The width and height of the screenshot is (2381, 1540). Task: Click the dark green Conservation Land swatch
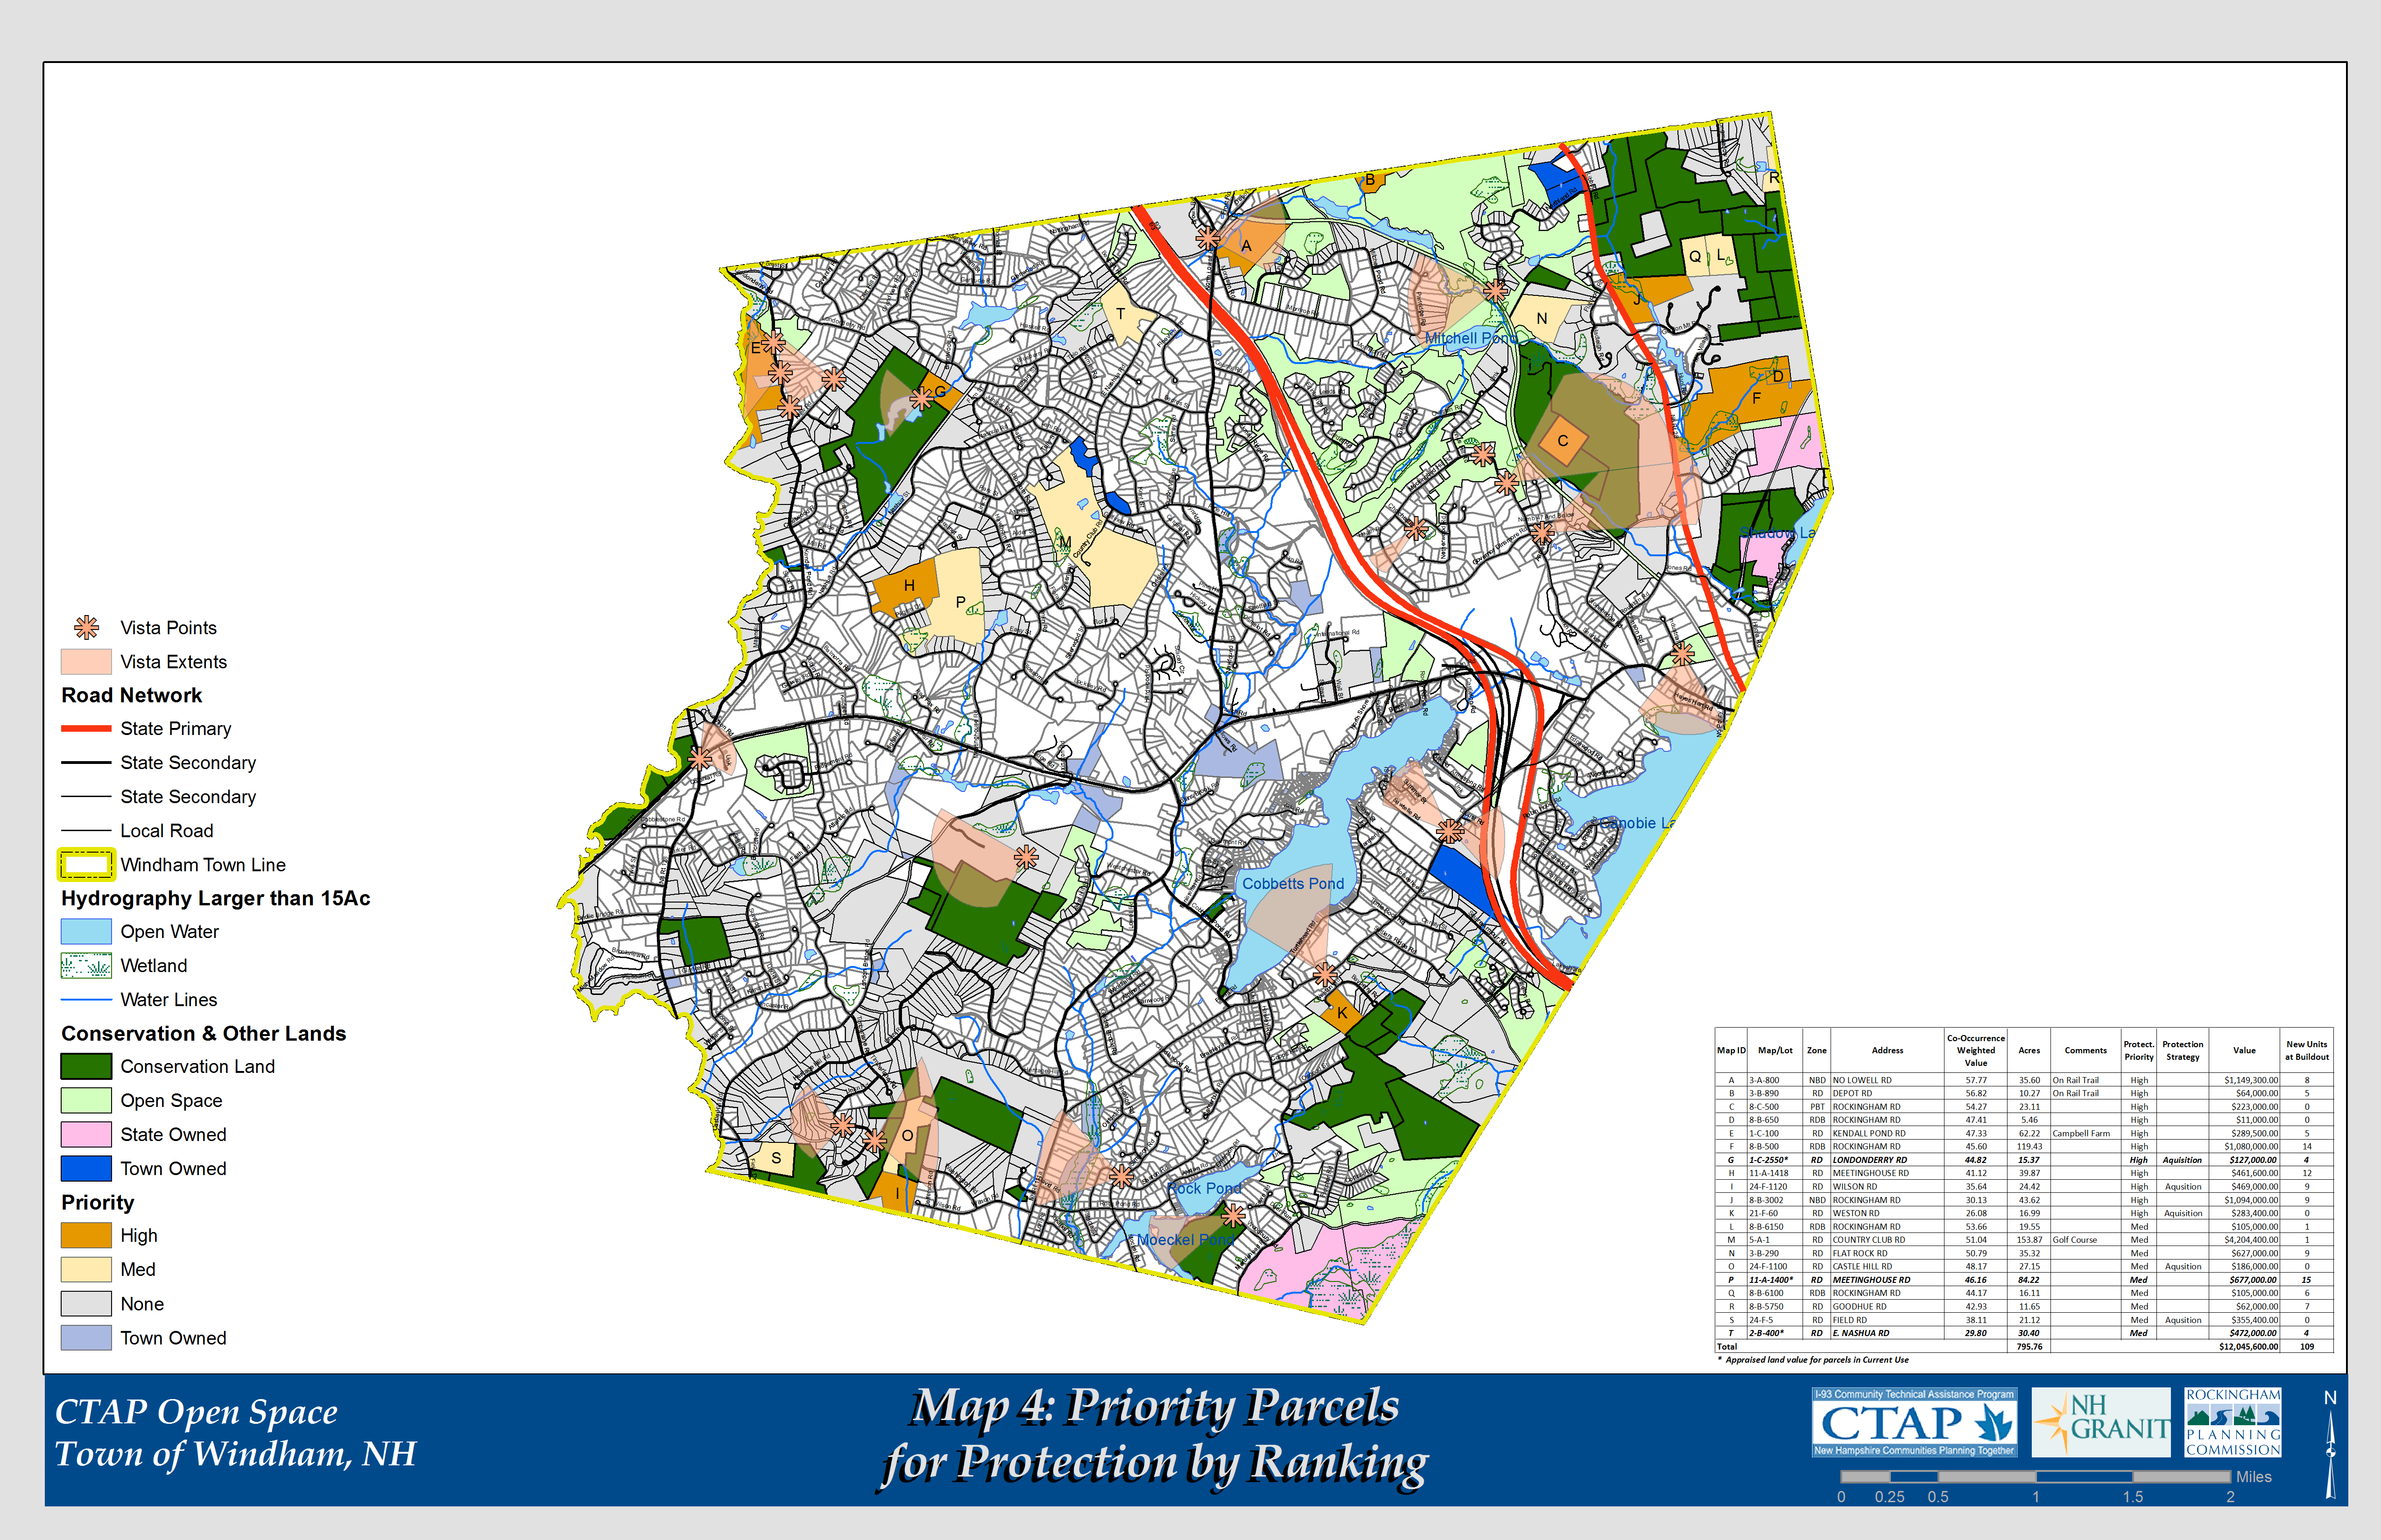tap(86, 1067)
